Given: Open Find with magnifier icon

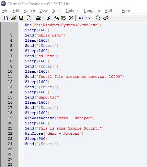Looking at the screenshot, I should [98, 18].
